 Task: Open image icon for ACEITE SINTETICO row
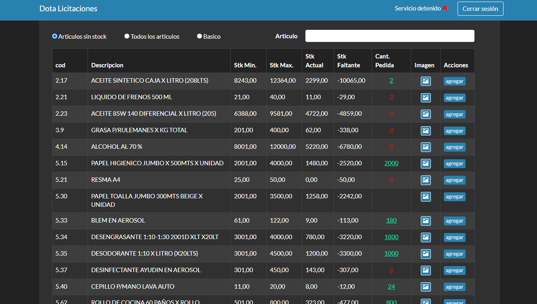pos(426,81)
